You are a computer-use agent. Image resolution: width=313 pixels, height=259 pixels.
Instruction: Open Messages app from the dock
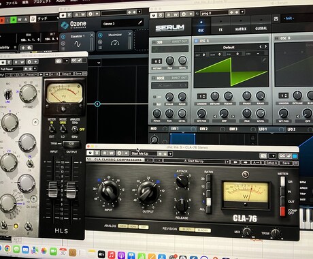pyautogui.click(x=16, y=249)
